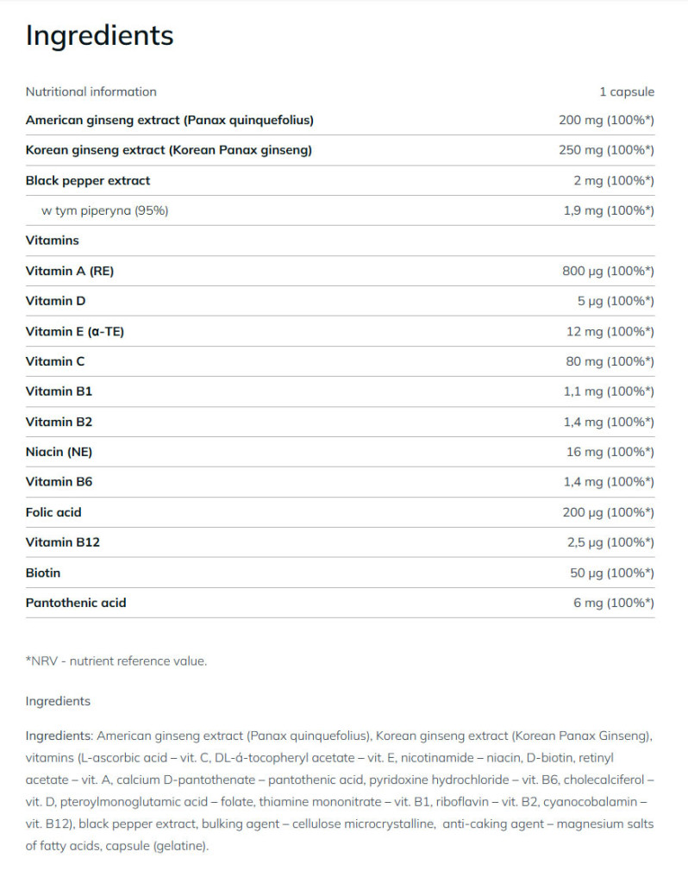Click the Pantothenic acid row label
The height and width of the screenshot is (883, 688).
pyautogui.click(x=76, y=603)
